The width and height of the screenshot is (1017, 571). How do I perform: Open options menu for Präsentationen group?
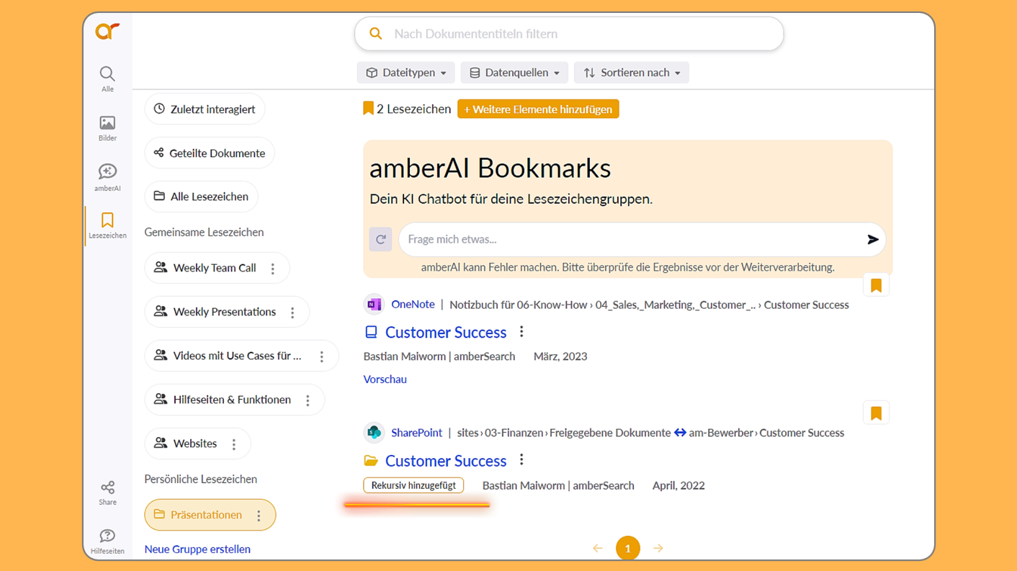(259, 516)
